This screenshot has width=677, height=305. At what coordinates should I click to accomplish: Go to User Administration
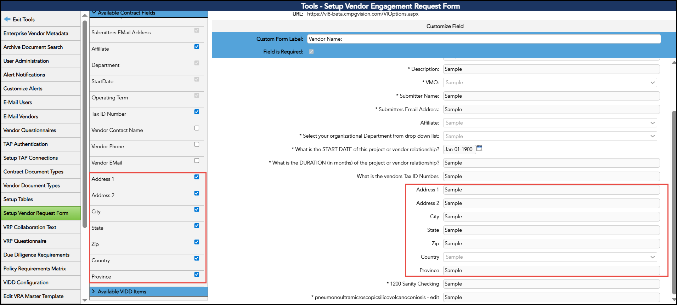(26, 61)
